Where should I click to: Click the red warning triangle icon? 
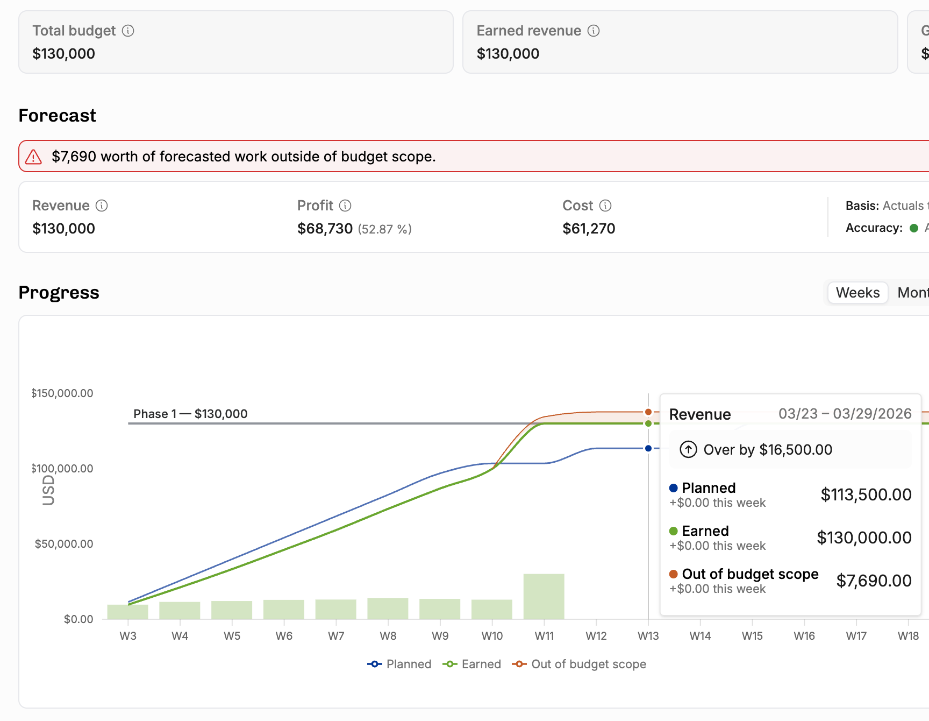33,157
